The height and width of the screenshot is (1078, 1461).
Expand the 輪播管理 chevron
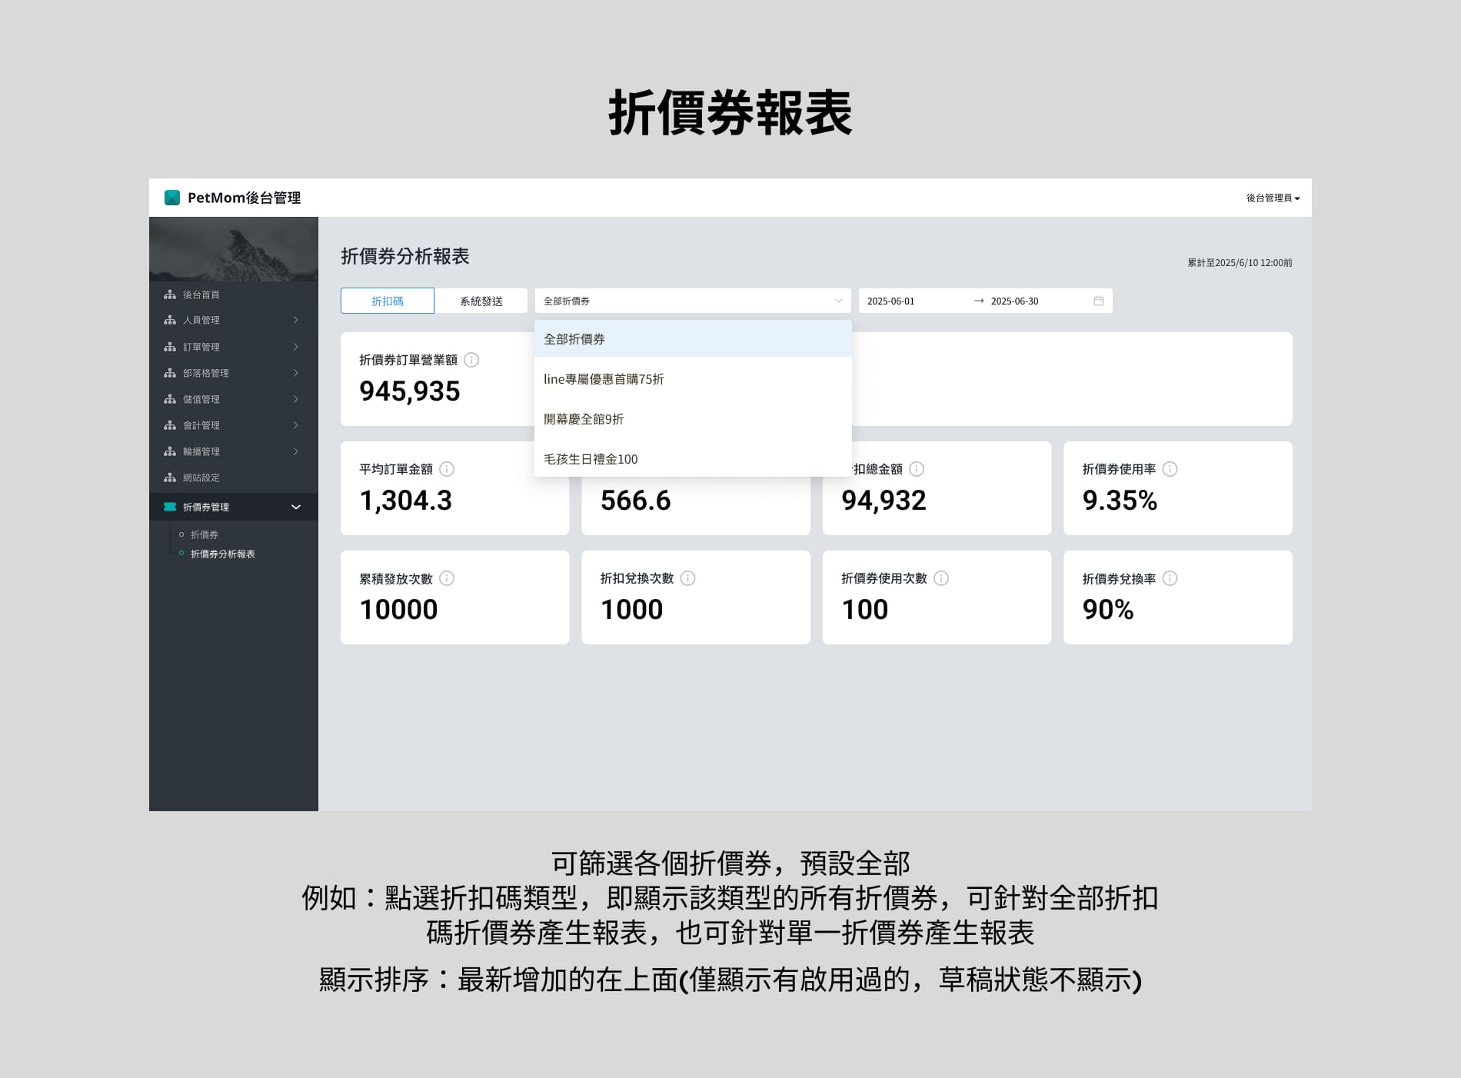(x=295, y=451)
